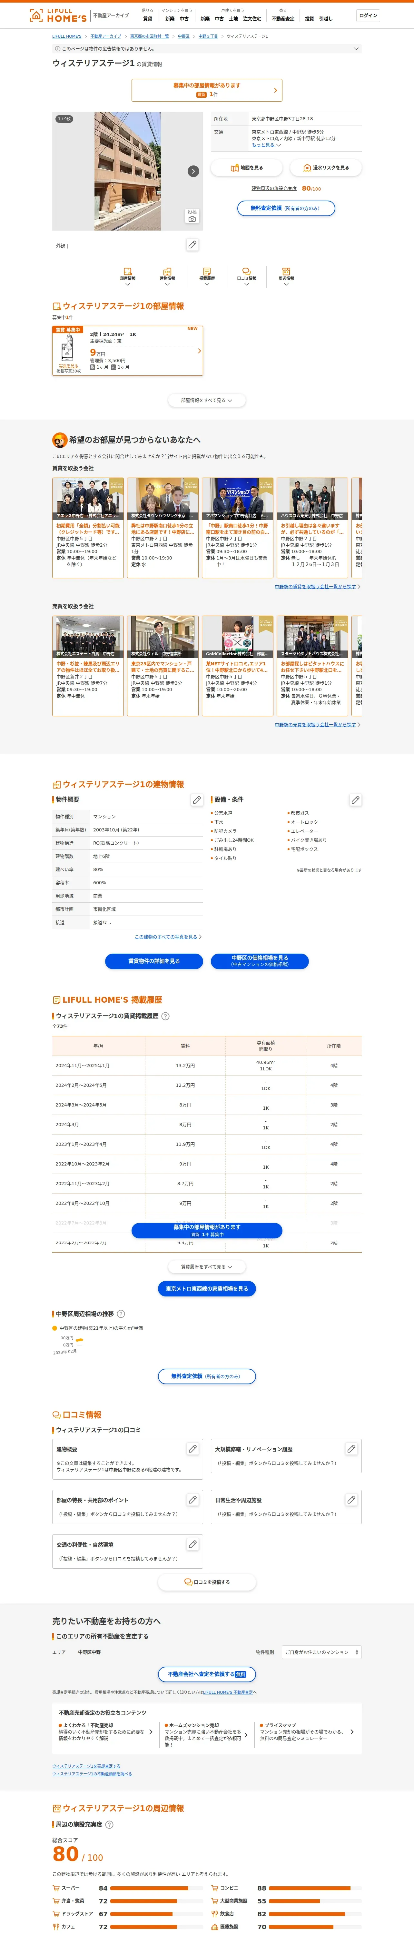This screenshot has height=1935, width=414.
Task: Click 中野区の価格相場を見る button
Action: tap(260, 961)
